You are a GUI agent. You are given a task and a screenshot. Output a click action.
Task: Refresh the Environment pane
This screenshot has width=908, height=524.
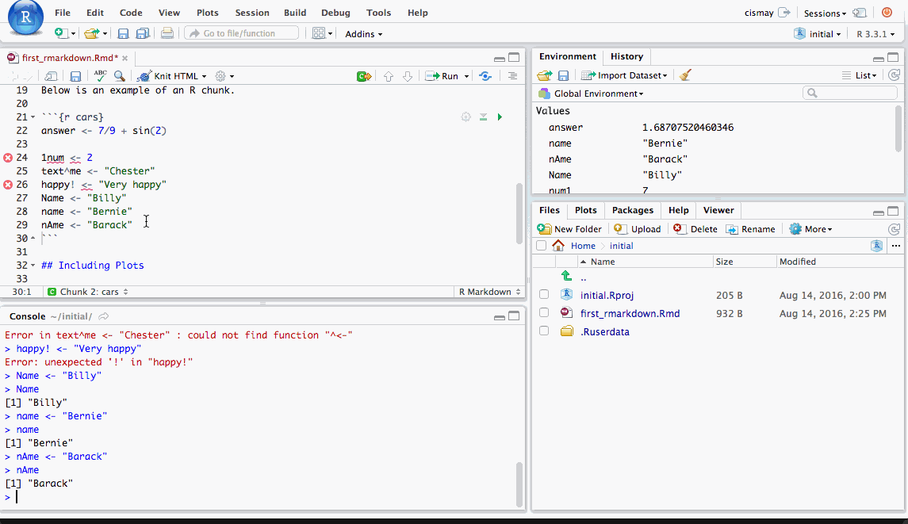[x=894, y=75]
